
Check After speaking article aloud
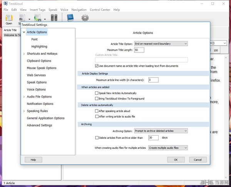97,111
